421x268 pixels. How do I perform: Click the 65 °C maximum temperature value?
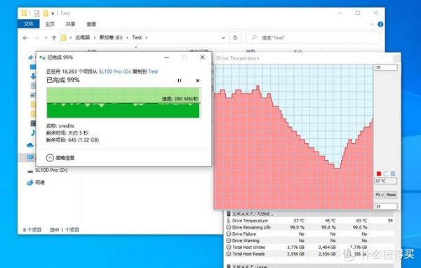pyautogui.click(x=361, y=221)
